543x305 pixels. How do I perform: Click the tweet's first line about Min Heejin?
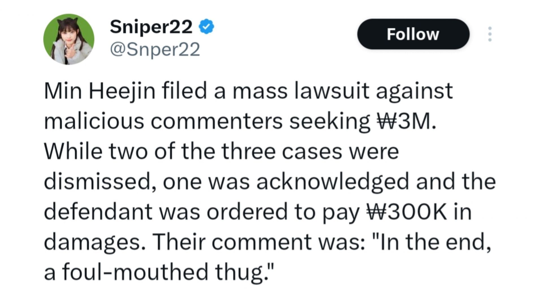point(249,91)
